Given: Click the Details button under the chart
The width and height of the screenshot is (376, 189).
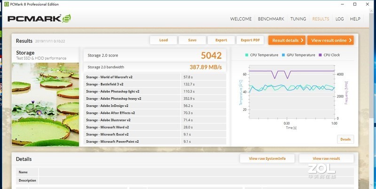Looking at the screenshot, I should tap(345, 139).
